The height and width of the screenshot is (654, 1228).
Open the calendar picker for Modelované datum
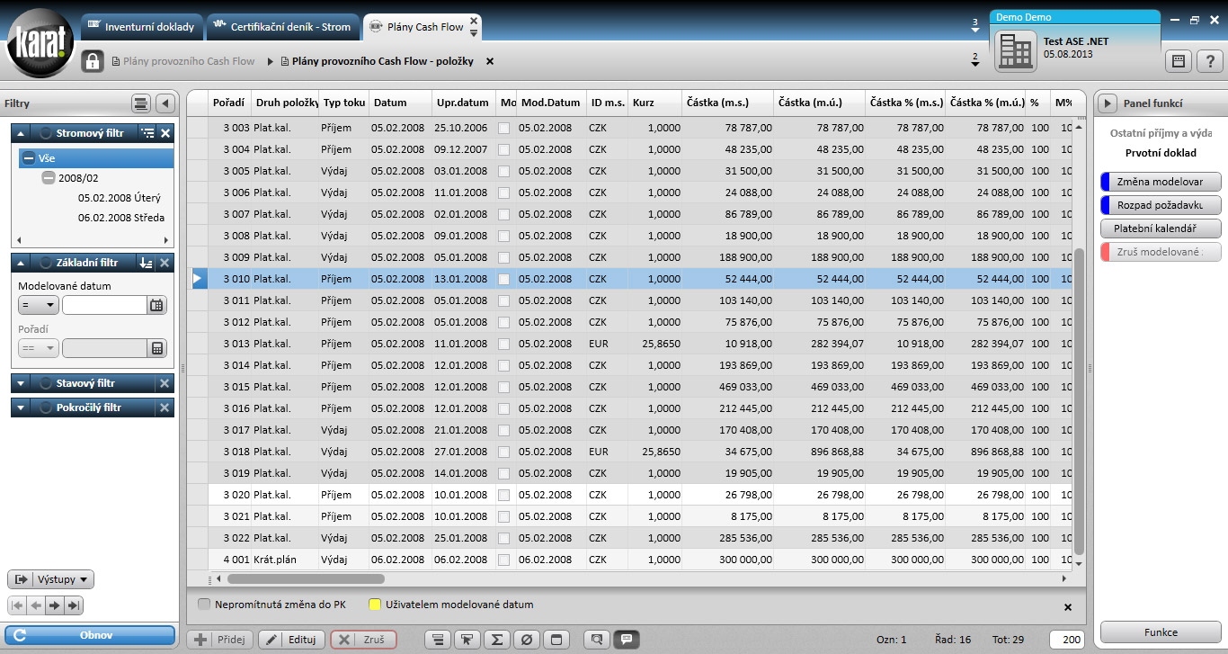click(x=157, y=305)
